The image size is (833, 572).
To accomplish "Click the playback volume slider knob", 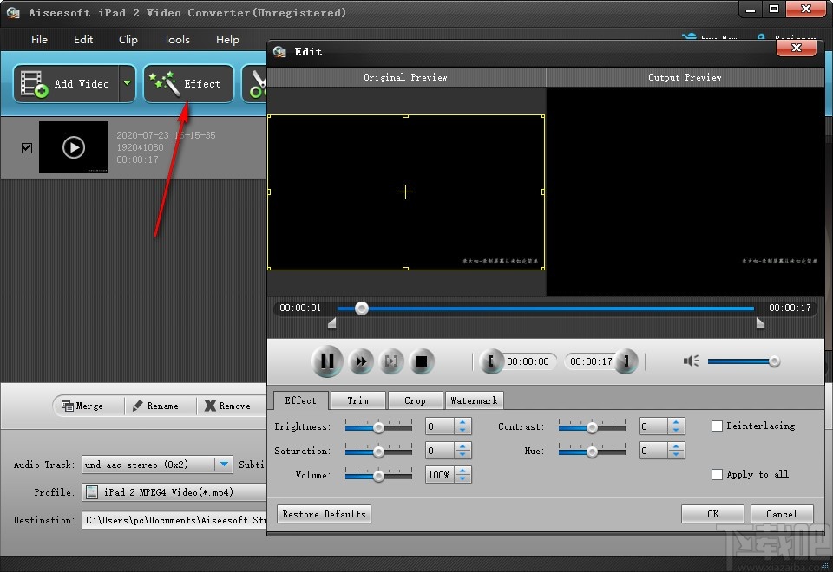I will point(775,361).
